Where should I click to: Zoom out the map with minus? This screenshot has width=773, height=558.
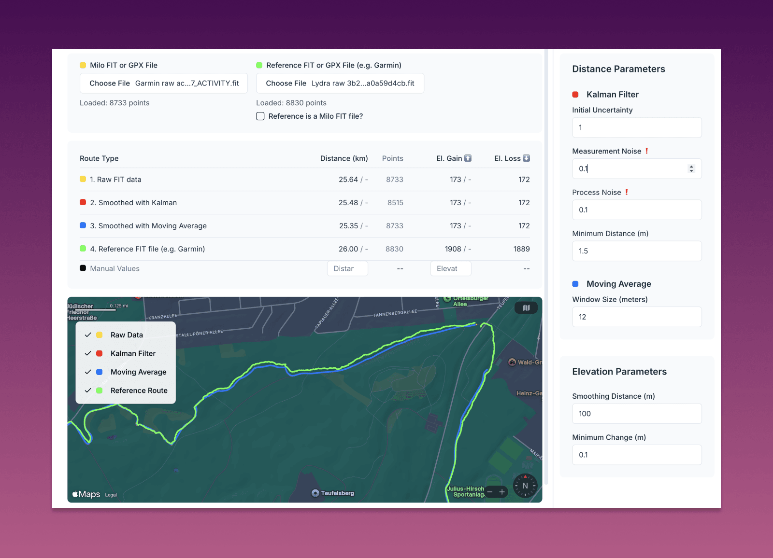point(490,492)
